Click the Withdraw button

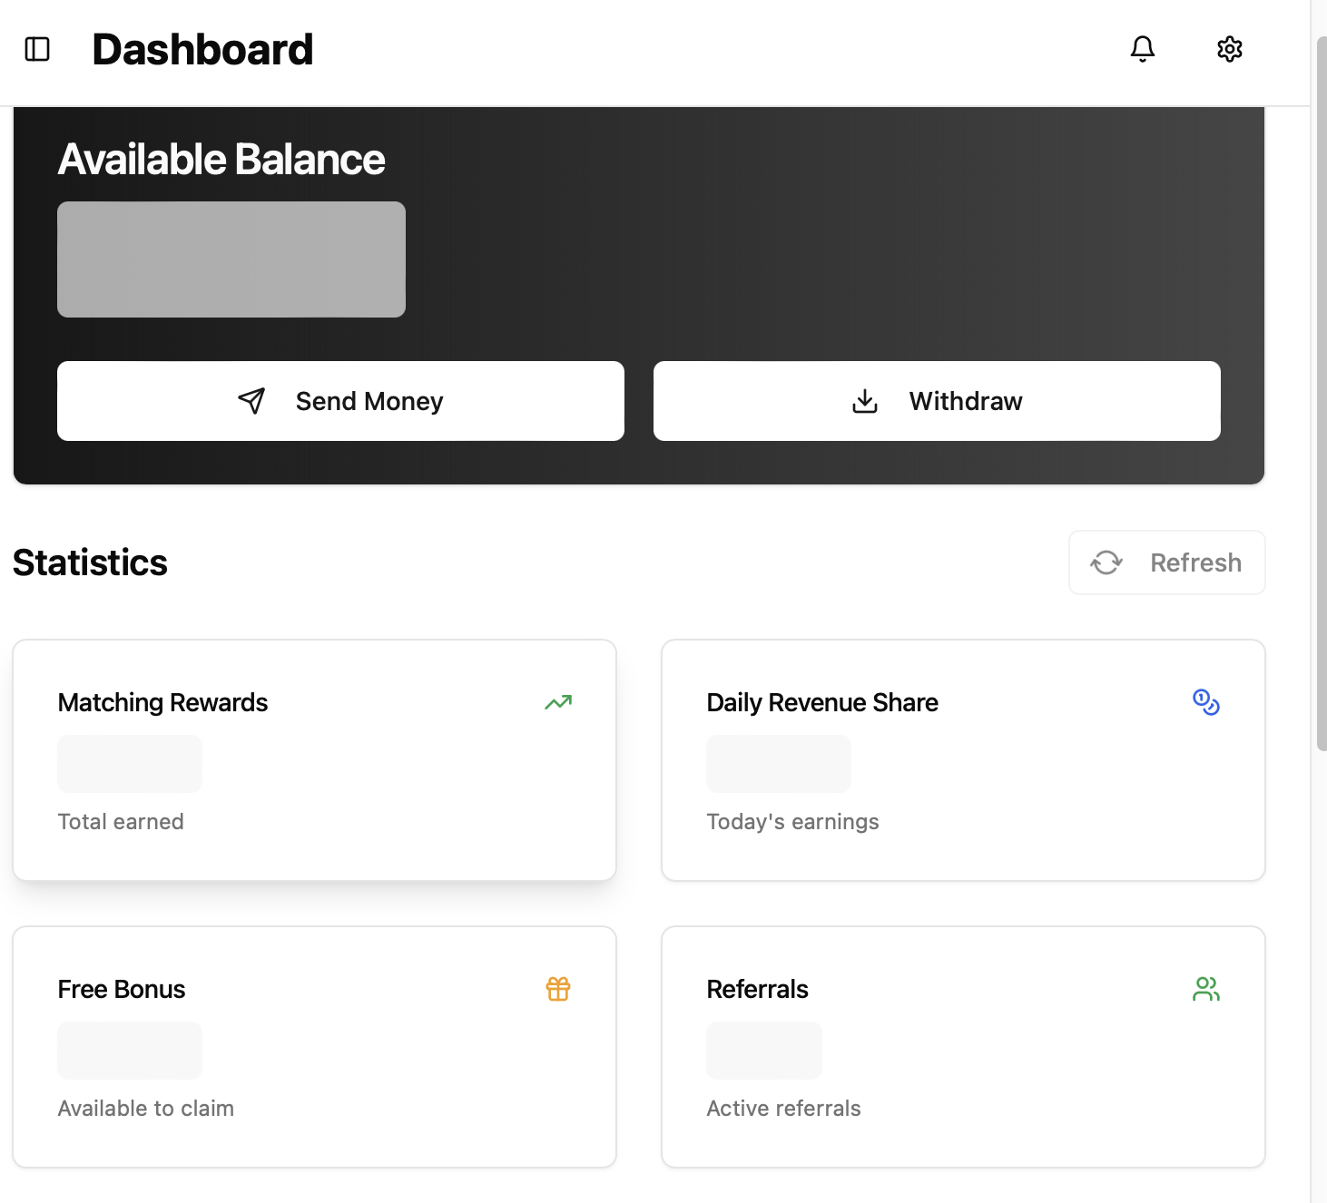coord(937,401)
